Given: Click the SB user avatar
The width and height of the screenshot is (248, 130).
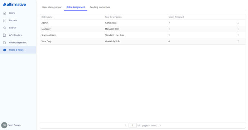Looking at the screenshot, I should (x=4, y=125).
